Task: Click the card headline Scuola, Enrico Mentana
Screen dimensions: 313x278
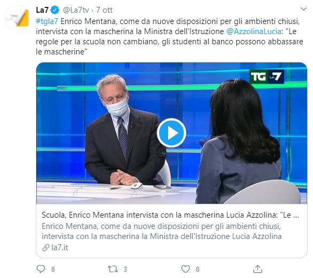Action: [170, 215]
